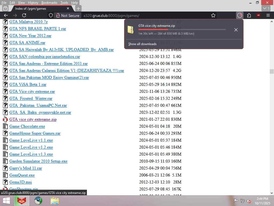Bookmark this page with the star

[213, 15]
